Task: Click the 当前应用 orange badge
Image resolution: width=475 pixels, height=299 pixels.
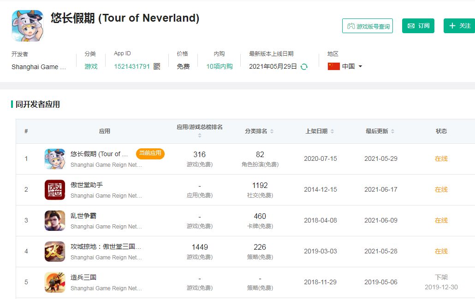Action: pyautogui.click(x=150, y=153)
